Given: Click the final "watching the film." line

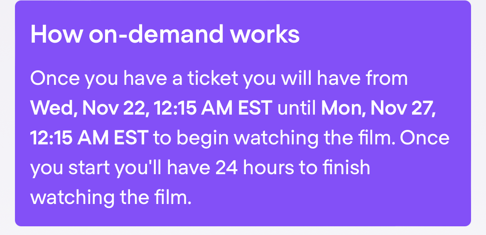Looking at the screenshot, I should tap(111, 198).
